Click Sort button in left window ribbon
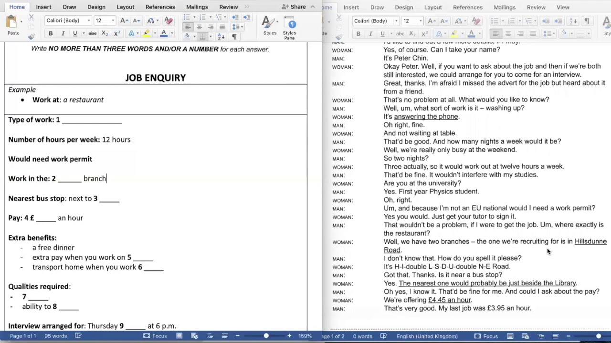 pos(221,37)
